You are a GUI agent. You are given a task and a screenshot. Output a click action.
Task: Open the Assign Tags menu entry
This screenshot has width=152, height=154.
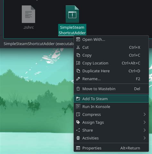(x=111, y=122)
